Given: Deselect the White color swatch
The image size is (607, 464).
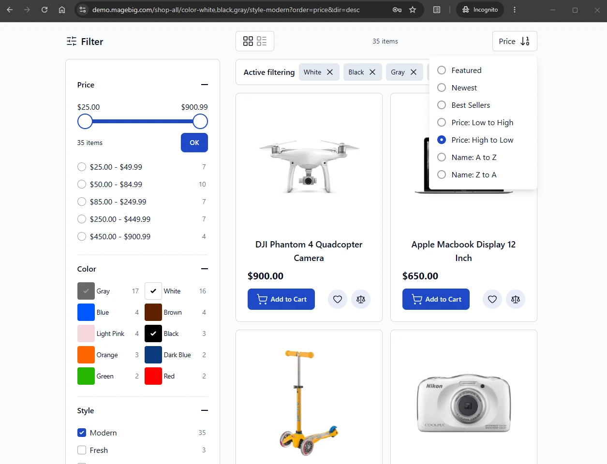Looking at the screenshot, I should click(x=153, y=291).
